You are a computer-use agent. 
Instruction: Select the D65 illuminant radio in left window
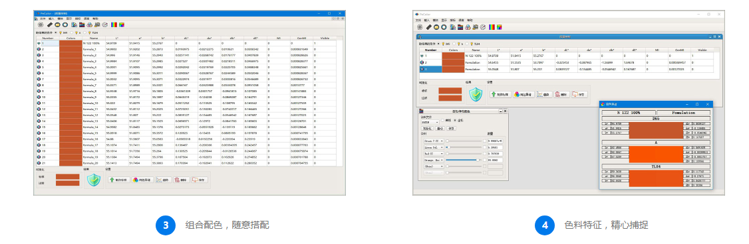pyautogui.click(x=56, y=33)
